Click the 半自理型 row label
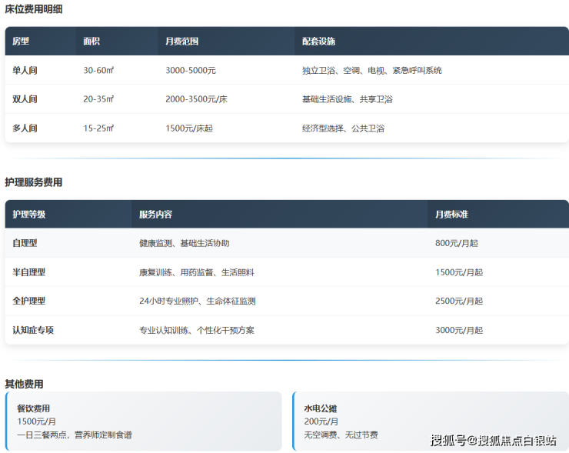 pyautogui.click(x=28, y=272)
